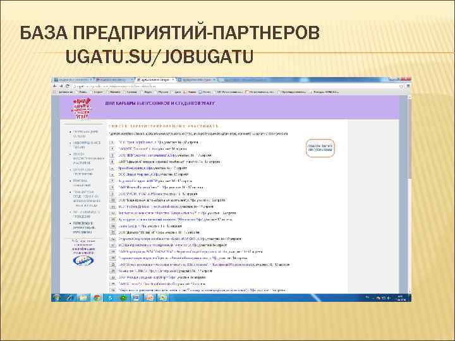Viewport: 455px width, 341px height.
Task: Reload the page with the refresh icon
Action: [68, 86]
